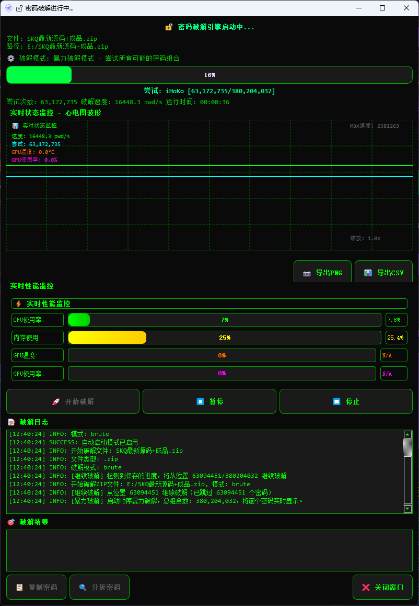
Task: Click the chart 速度: 16448.3 pwd/s readout
Action: point(41,137)
